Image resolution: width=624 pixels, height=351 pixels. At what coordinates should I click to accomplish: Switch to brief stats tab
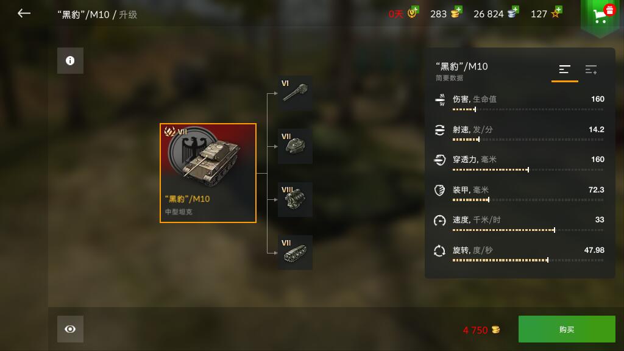[564, 70]
